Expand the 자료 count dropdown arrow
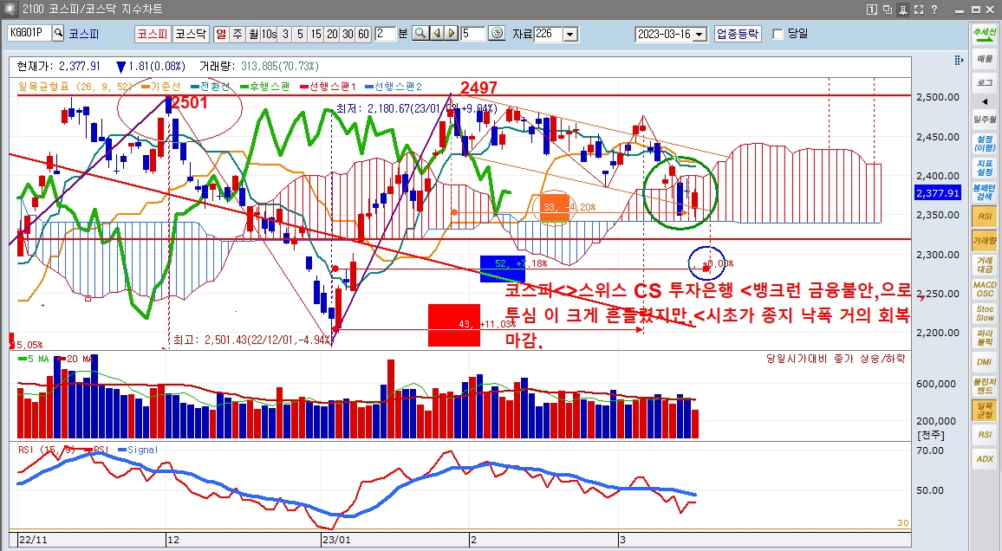This screenshot has height=551, width=1002. (569, 34)
